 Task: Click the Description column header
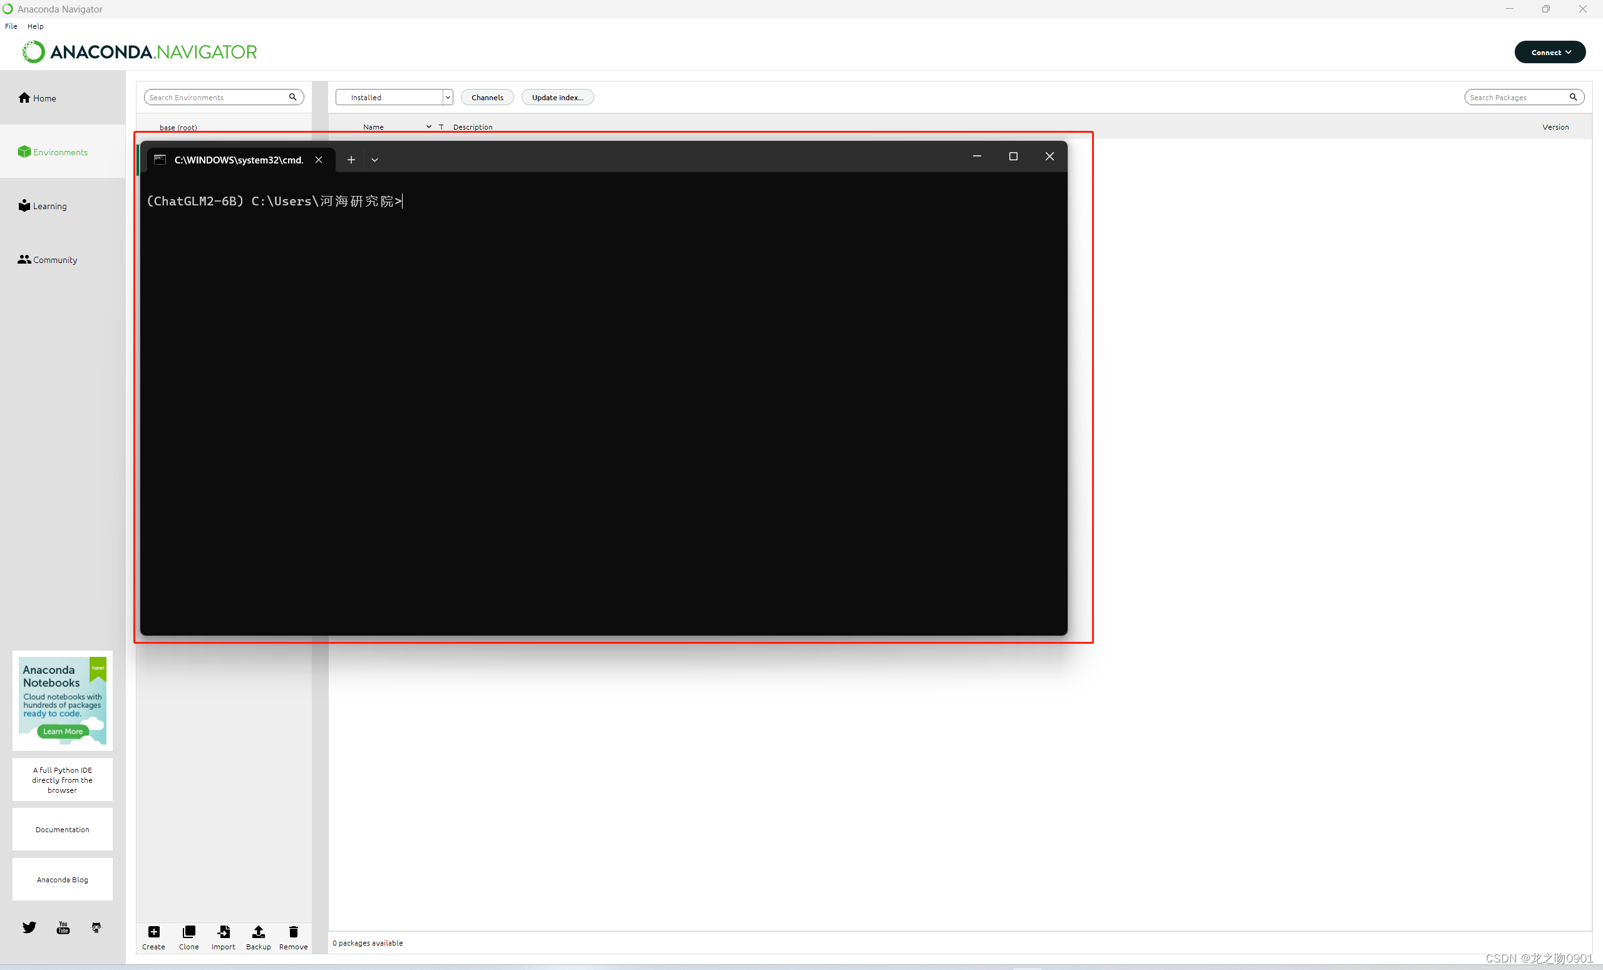click(473, 127)
